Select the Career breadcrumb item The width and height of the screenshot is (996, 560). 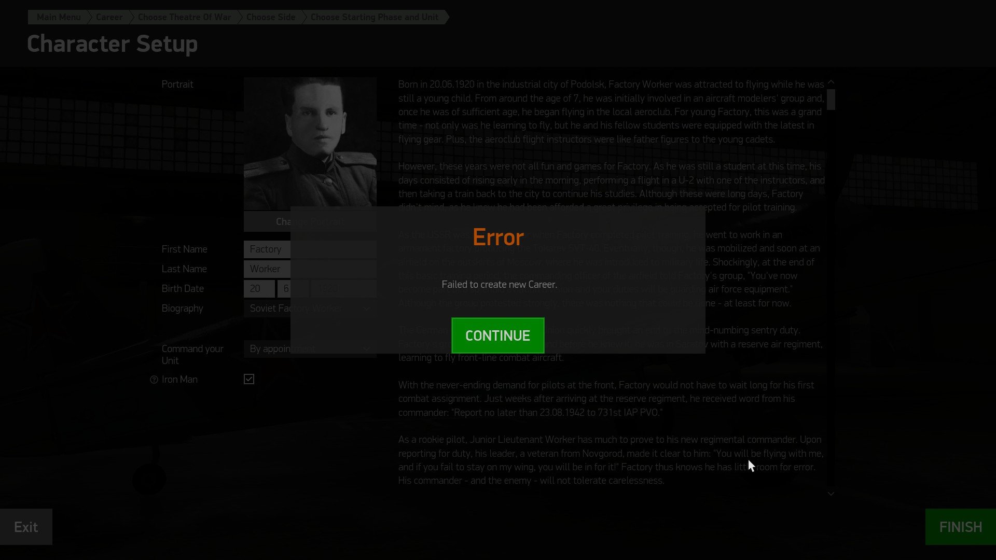click(109, 17)
